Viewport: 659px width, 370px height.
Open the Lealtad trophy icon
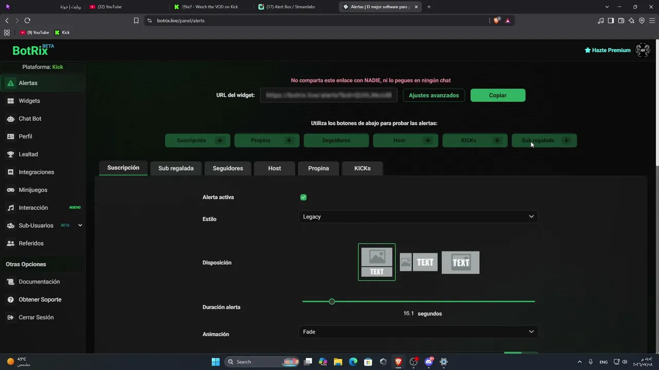pos(10,154)
